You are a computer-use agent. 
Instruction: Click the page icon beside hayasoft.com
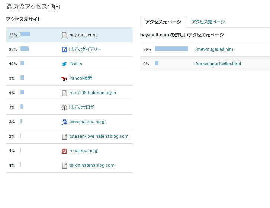(x=64, y=35)
